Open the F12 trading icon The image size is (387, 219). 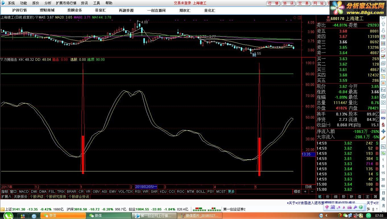click(383, 89)
